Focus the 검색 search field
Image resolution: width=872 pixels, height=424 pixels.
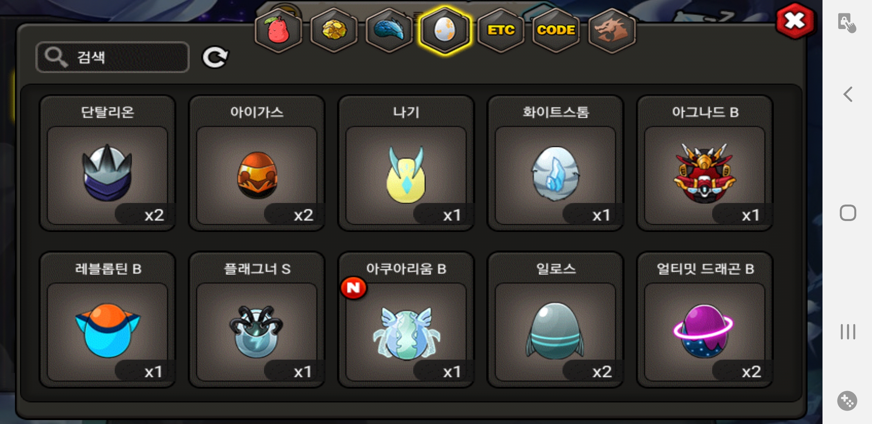[x=112, y=57]
